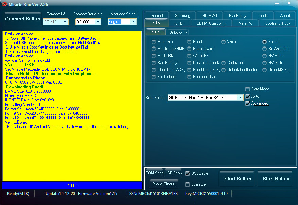This screenshot has height=205, width=298.
Task: Choose Rd UnLock/IMEI option
Action: tap(154, 49)
